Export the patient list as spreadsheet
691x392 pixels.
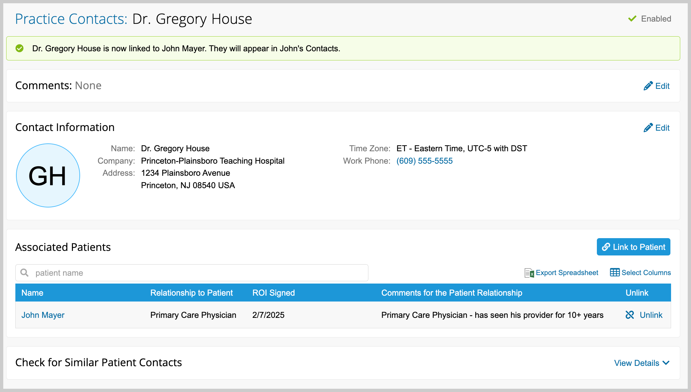(567, 273)
